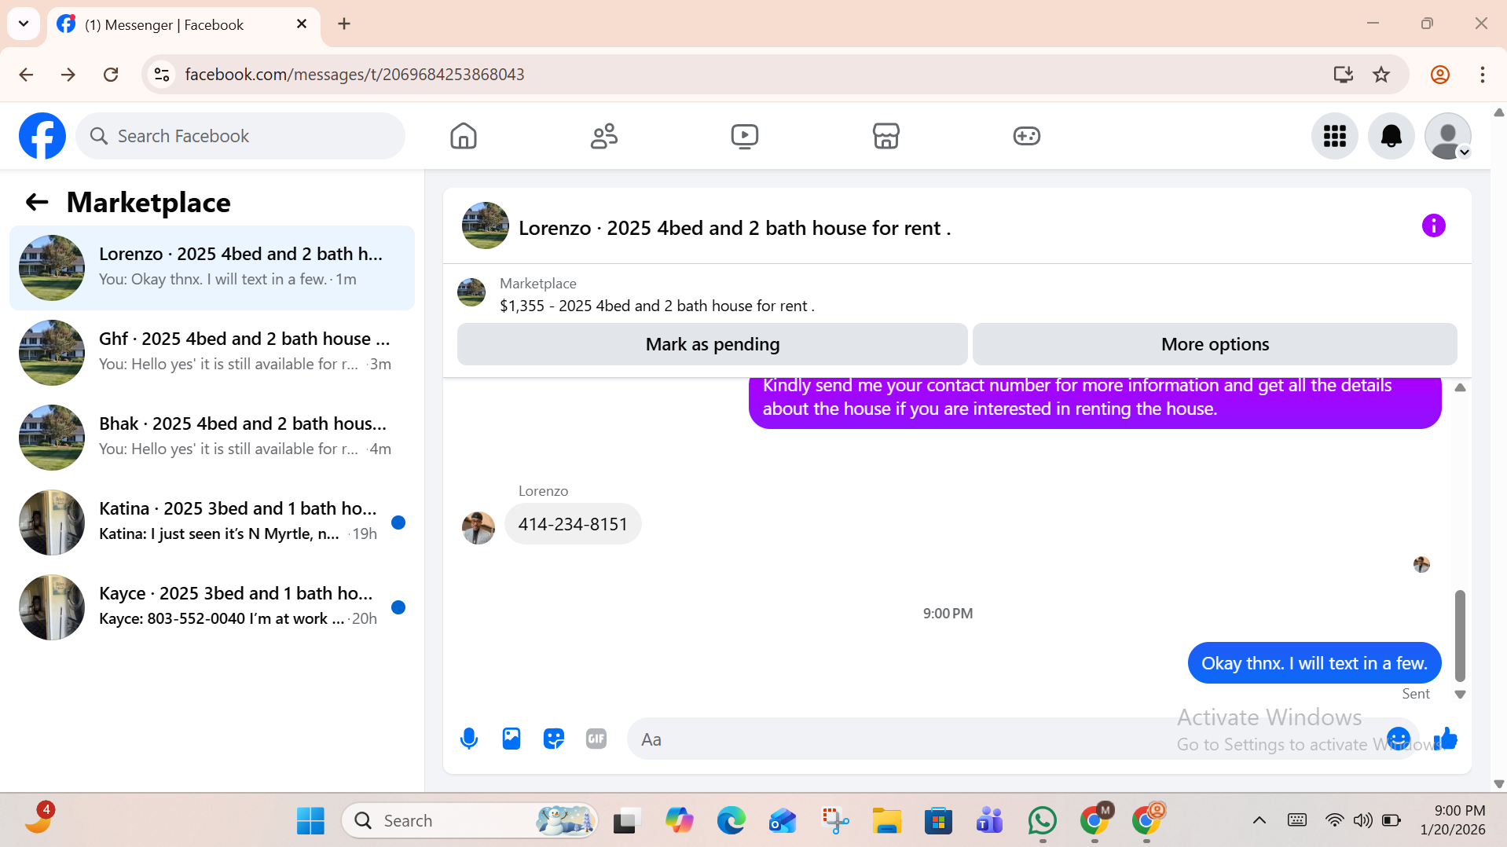The width and height of the screenshot is (1507, 847).
Task: View site information icon in the address bar
Action: [x=162, y=75]
